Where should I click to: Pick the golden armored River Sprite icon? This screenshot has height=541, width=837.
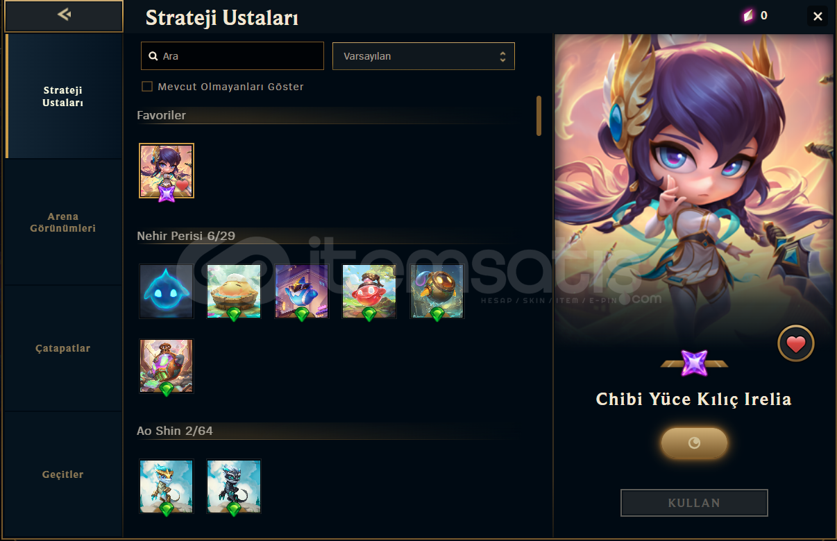point(437,291)
